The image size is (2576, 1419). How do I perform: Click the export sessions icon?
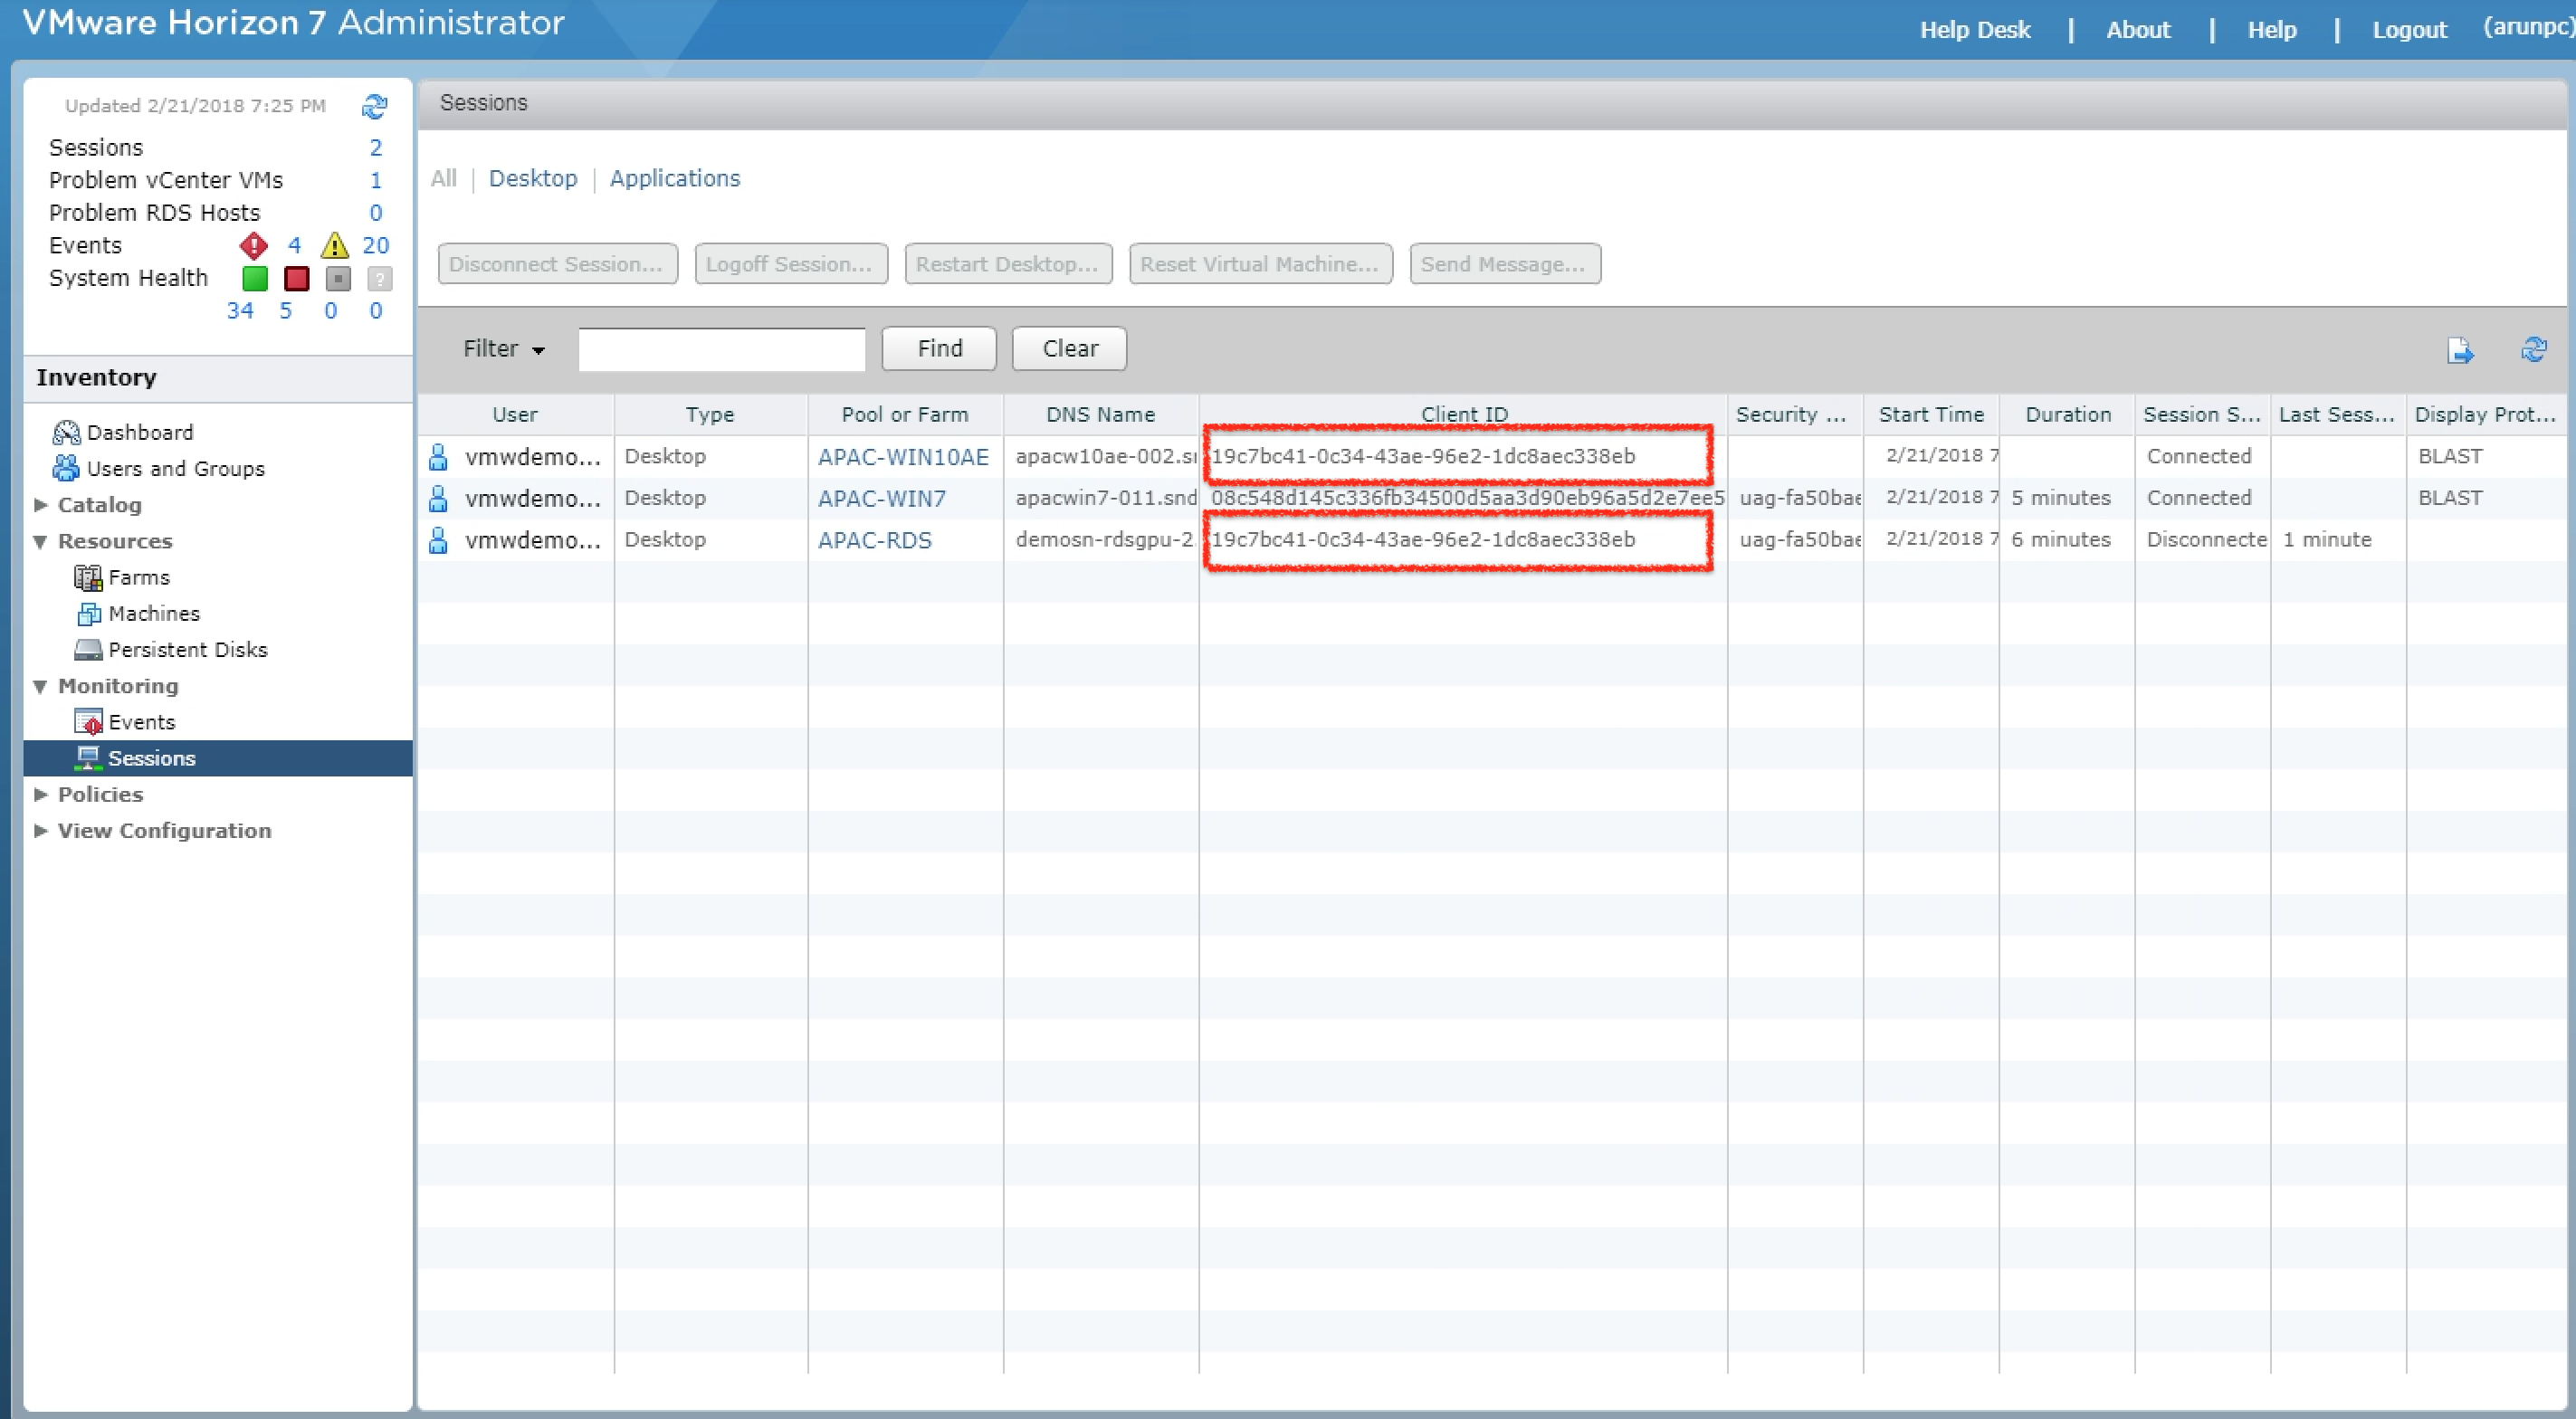point(2461,349)
